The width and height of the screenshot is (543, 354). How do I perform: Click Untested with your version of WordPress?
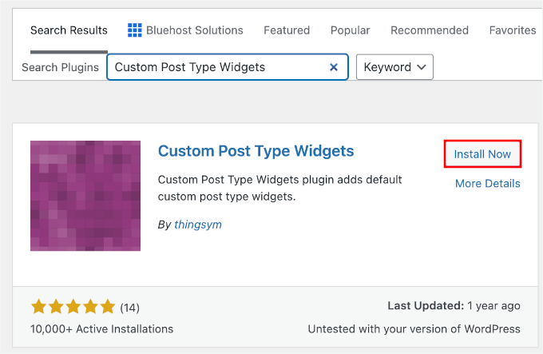[x=414, y=328]
